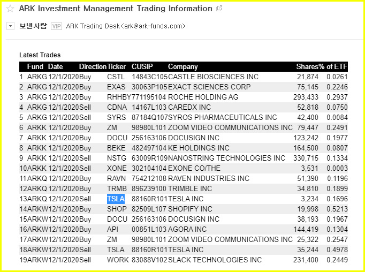Click shares value 231,400
Image resolution: width=365 pixels, height=272 pixels.
[x=306, y=260]
